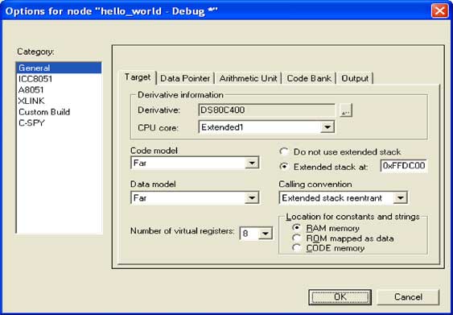Switch to the Target tab
The width and height of the screenshot is (453, 315).
(138, 77)
